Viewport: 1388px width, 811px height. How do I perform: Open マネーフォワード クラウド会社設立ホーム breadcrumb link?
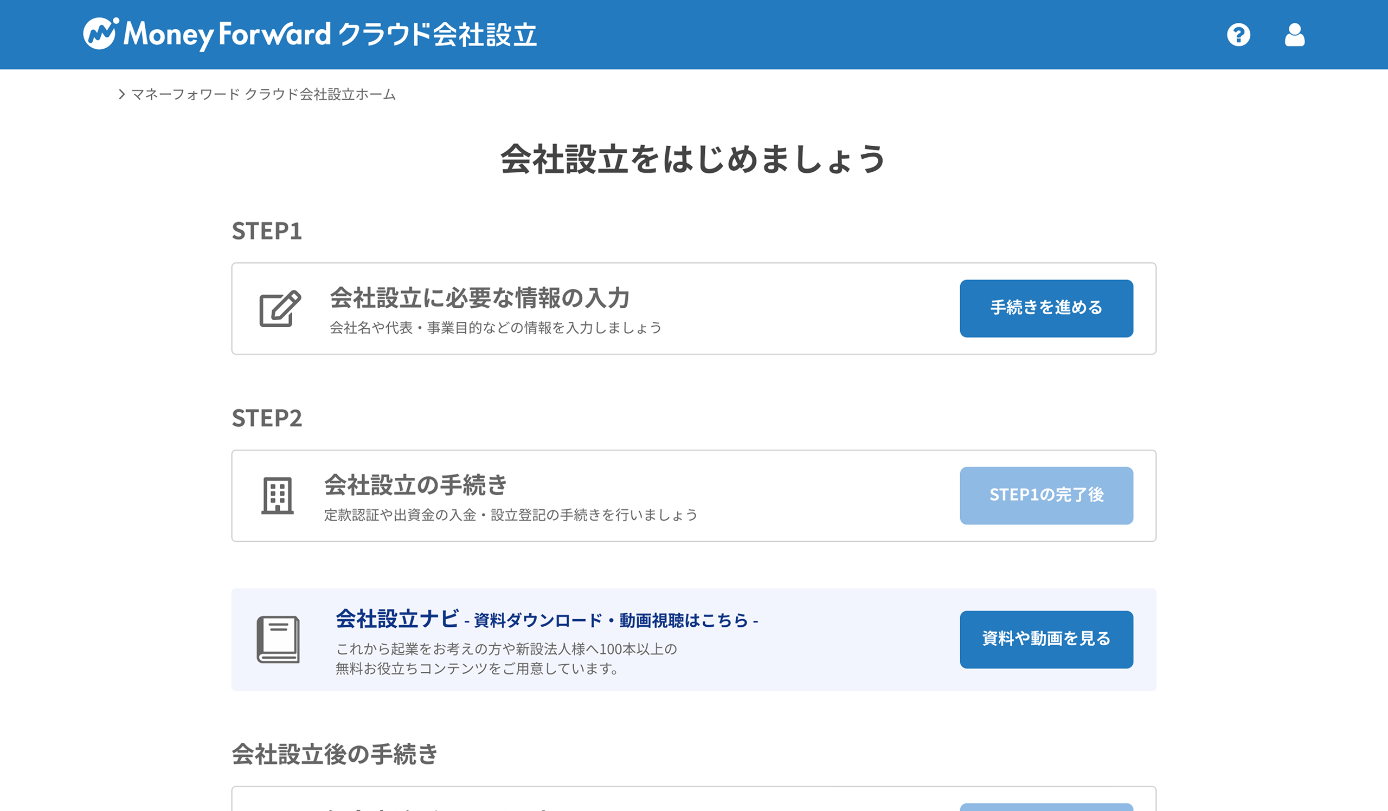pos(264,94)
